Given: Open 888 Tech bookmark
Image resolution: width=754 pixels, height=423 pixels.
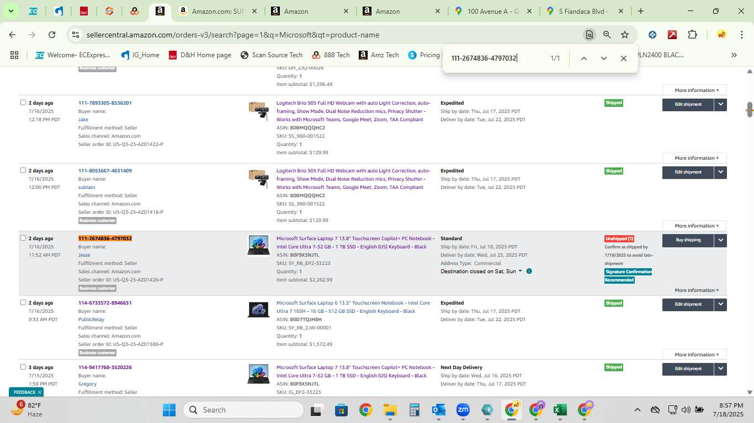Looking at the screenshot, I should tap(331, 55).
